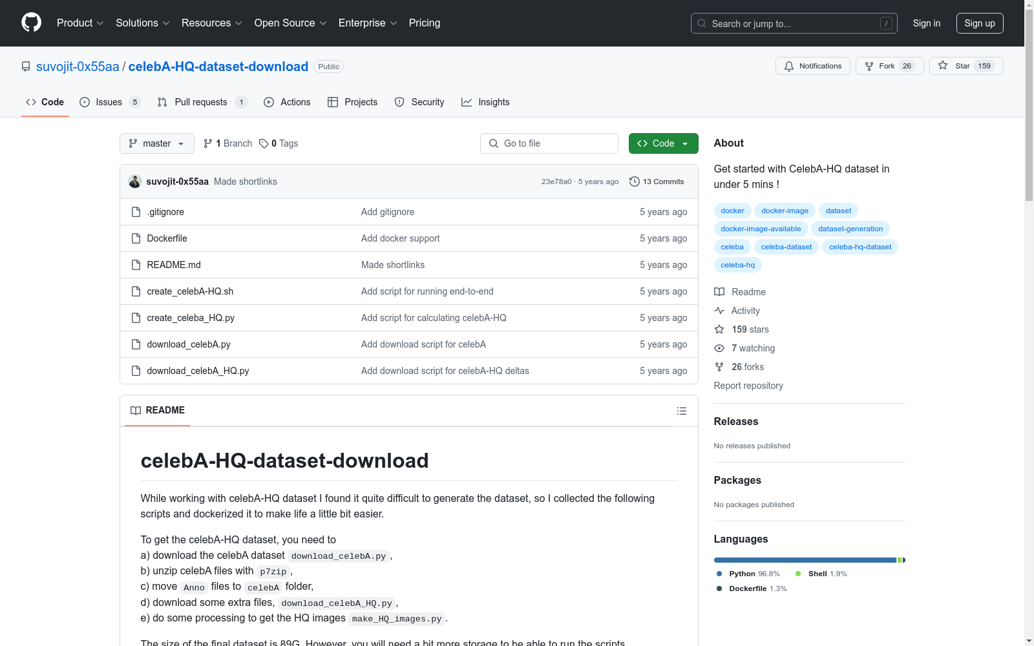Click the search magnifier icon in header

702,23
